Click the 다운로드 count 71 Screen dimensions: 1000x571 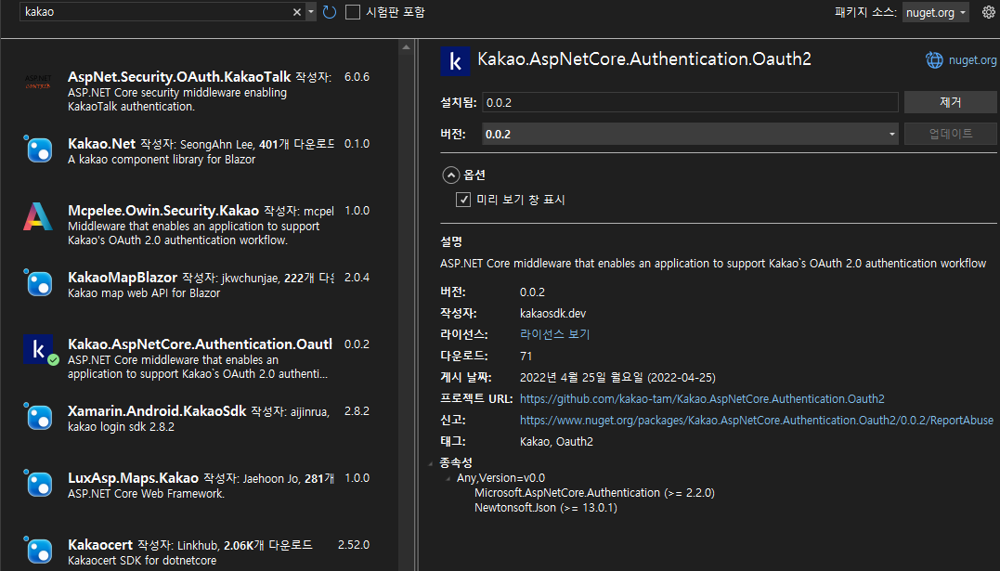pos(526,356)
